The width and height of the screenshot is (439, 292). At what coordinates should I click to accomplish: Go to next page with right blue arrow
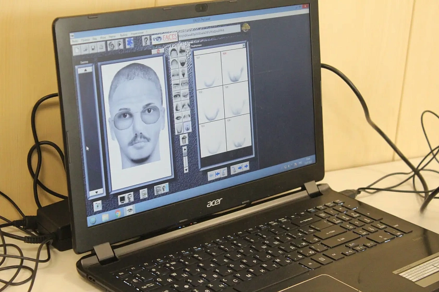(x=246, y=167)
